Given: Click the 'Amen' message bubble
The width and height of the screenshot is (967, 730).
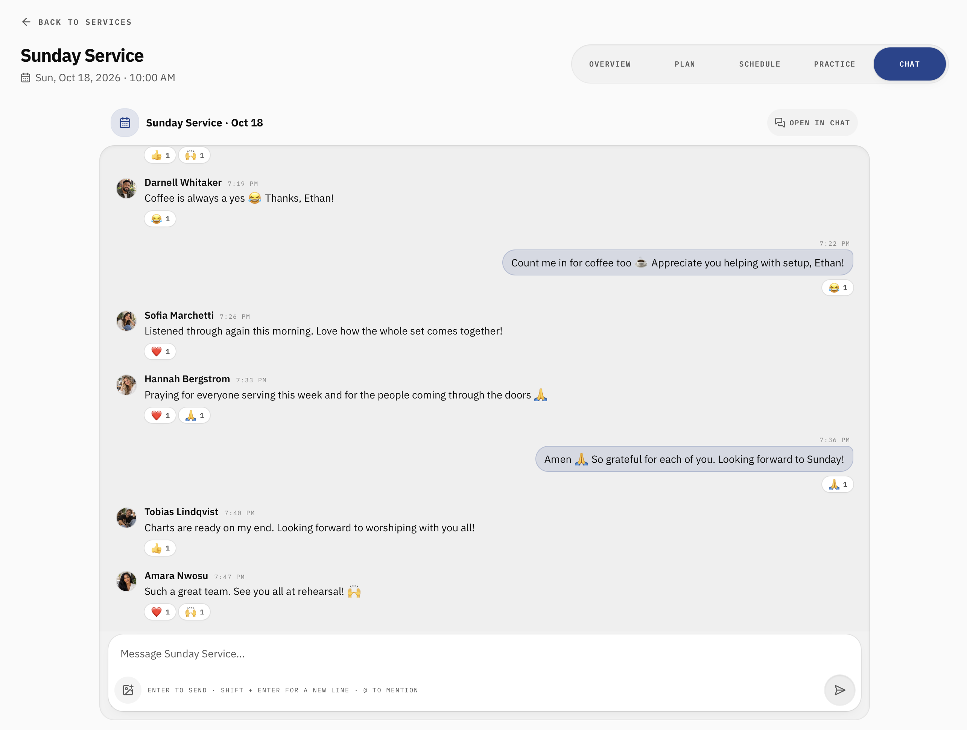Looking at the screenshot, I should coord(694,459).
